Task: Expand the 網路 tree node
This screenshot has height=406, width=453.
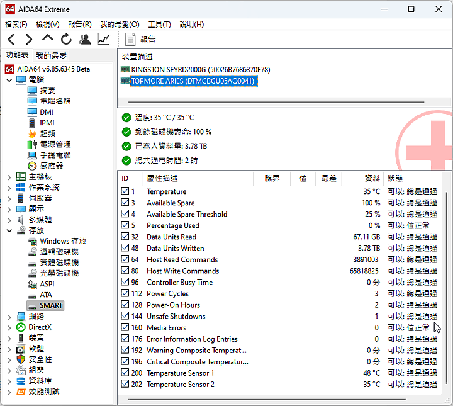Action: click(x=9, y=317)
